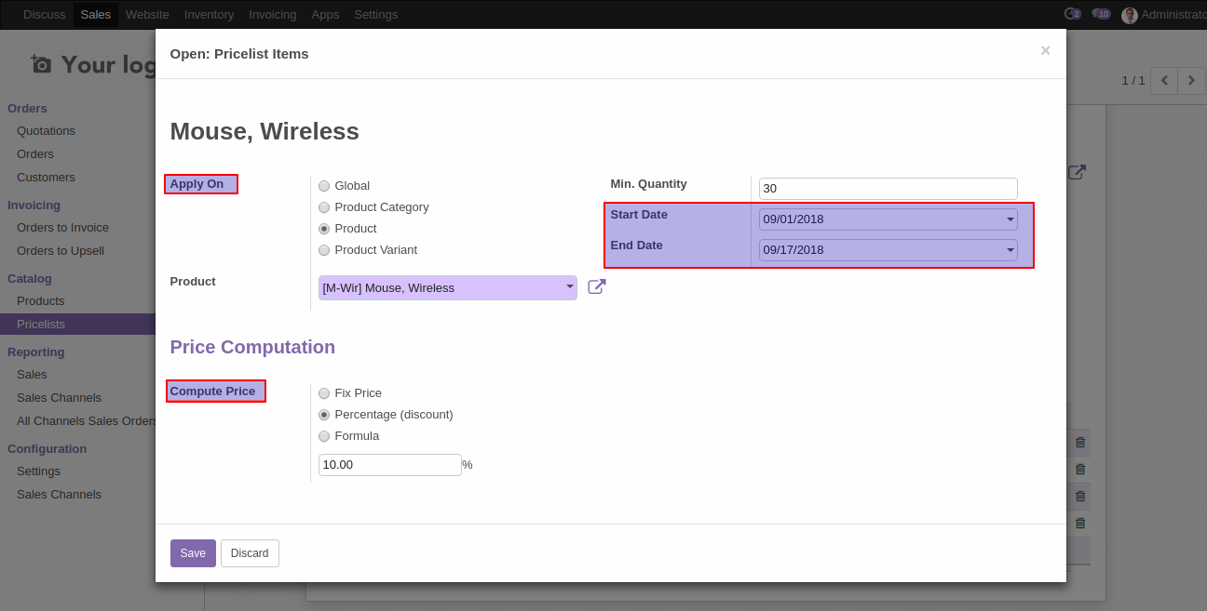This screenshot has height=611, width=1207.
Task: Choose the Fix Price radio option
Action: [324, 393]
